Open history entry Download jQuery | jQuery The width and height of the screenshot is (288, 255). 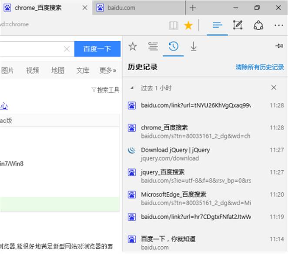coord(205,154)
